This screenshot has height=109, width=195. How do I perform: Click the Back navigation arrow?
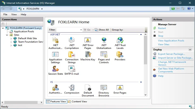coord(4,9)
